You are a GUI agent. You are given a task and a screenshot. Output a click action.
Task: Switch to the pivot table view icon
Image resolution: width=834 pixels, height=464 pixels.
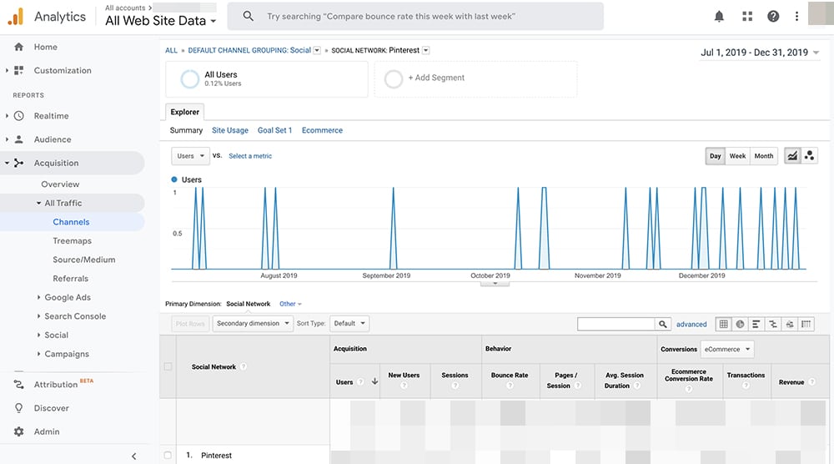pos(806,324)
